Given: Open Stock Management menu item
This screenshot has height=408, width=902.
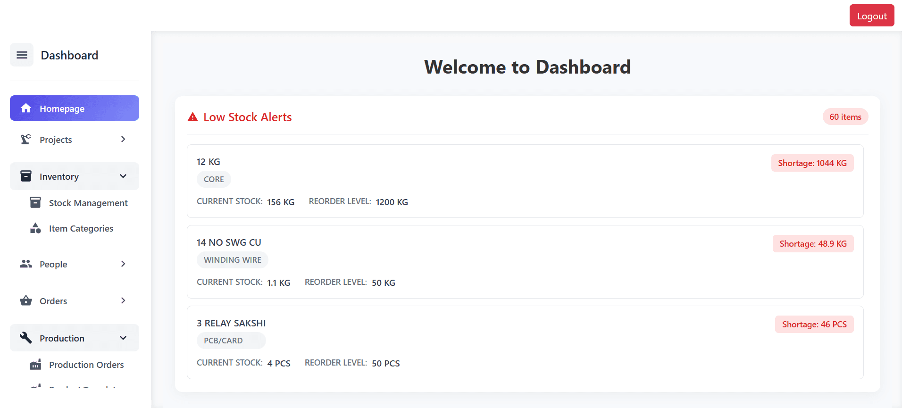Looking at the screenshot, I should (88, 203).
